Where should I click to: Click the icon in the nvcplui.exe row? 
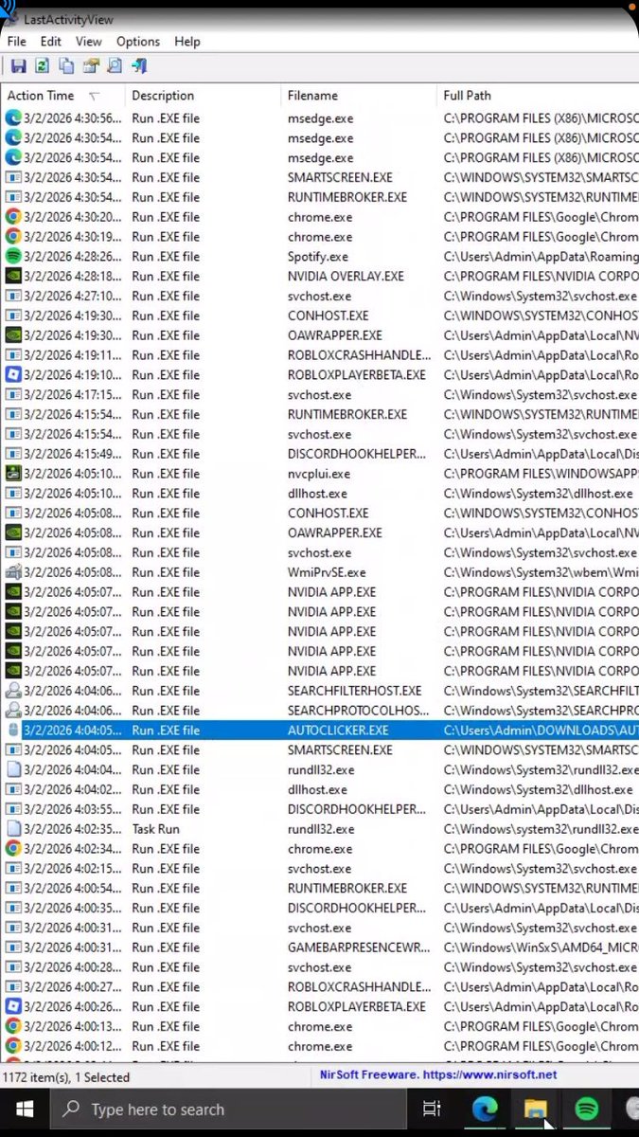click(13, 474)
